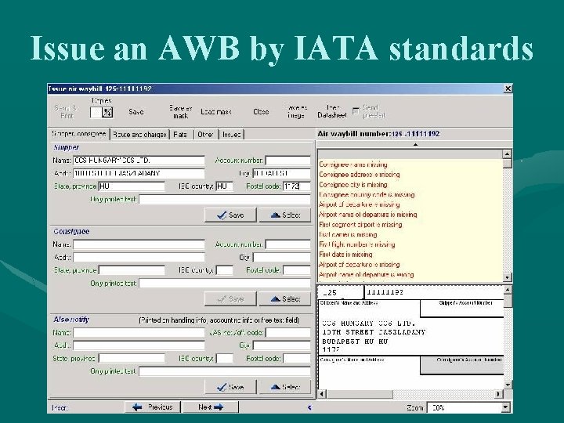Click the Also notify Address field
The height and width of the screenshot is (423, 564).
[x=139, y=345]
